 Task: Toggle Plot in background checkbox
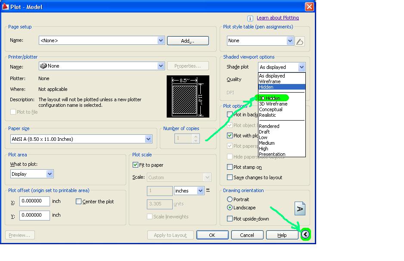230,114
